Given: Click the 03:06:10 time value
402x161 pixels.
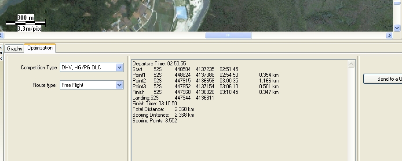Looking at the screenshot, I should [x=229, y=86].
